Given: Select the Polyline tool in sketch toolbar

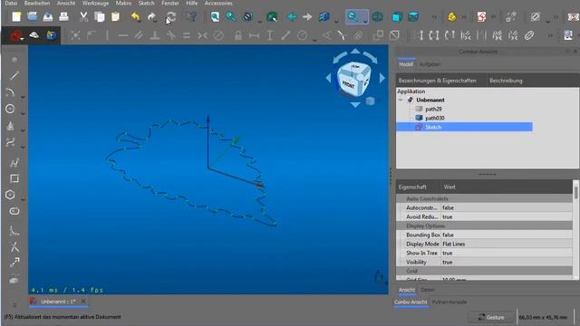Looking at the screenshot, I should click(14, 163).
